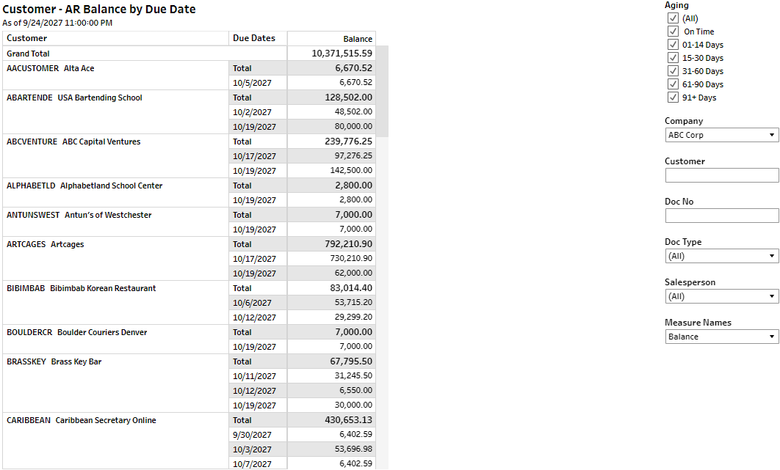
Task: Disable the 15-30 Days aging filter
Action: click(673, 58)
